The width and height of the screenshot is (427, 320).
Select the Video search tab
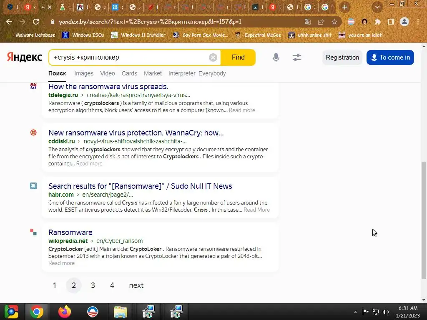[x=108, y=73]
